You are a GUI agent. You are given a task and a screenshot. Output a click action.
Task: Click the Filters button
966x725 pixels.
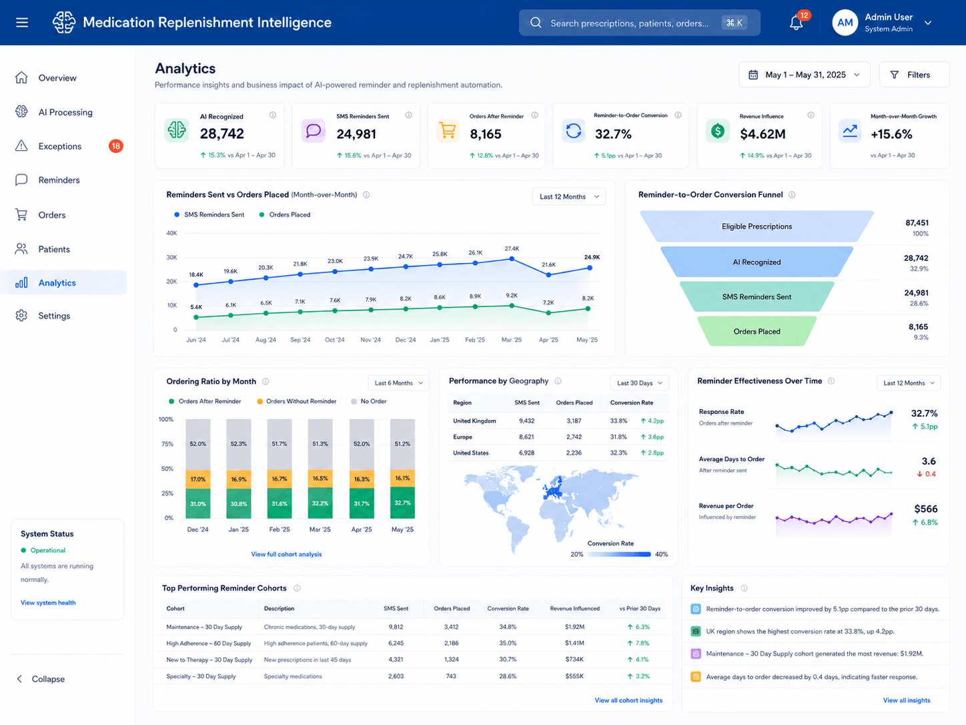coord(913,75)
